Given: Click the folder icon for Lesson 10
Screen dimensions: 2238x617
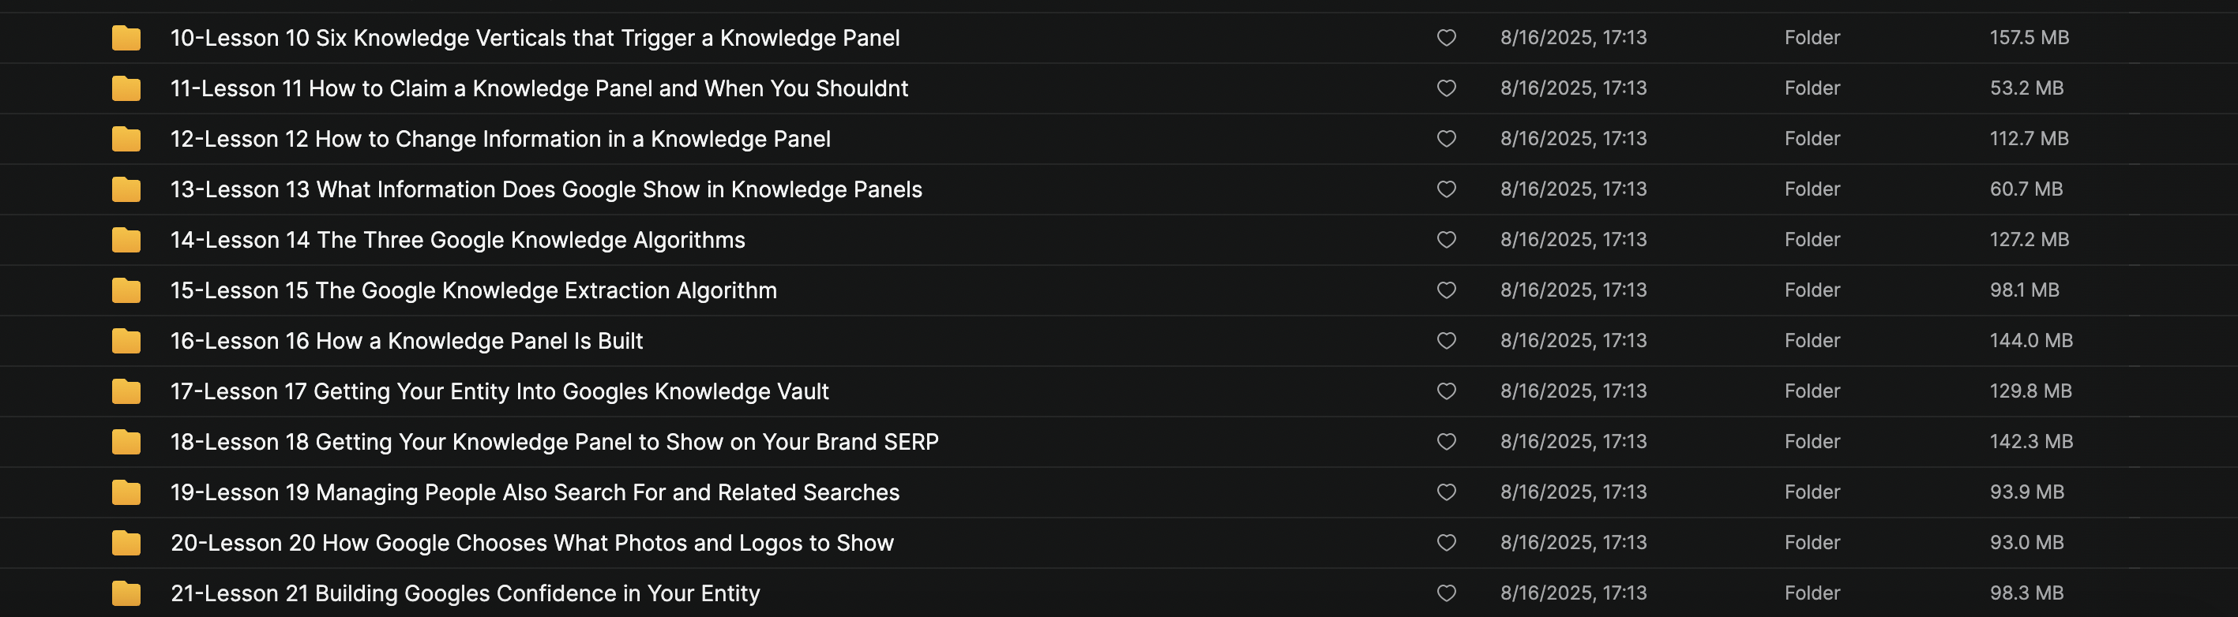Looking at the screenshot, I should (126, 38).
